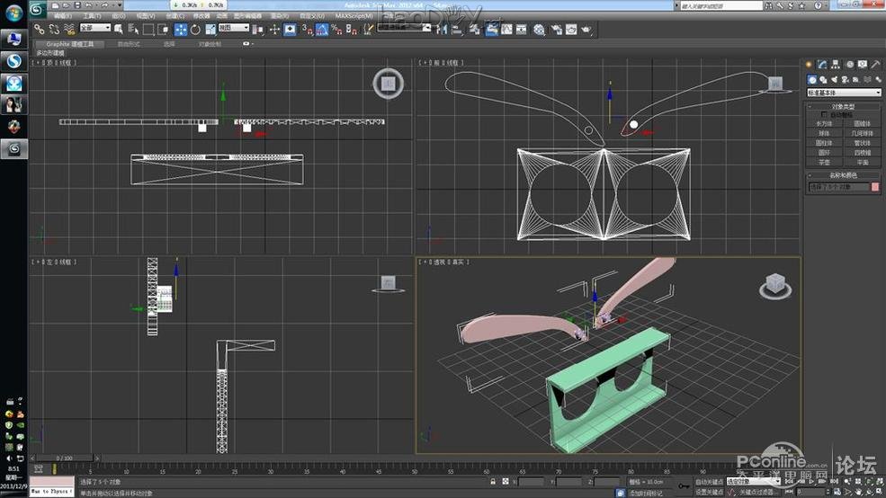
Task: Select the Link tool chain icon
Action: [x=39, y=29]
